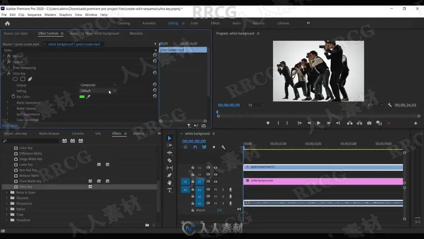
Task: Open Program Monitor settings wrench
Action: click(390, 105)
